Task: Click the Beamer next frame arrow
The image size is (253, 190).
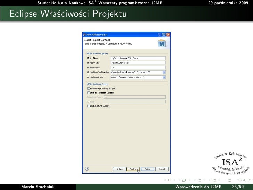Action: click(189, 180)
